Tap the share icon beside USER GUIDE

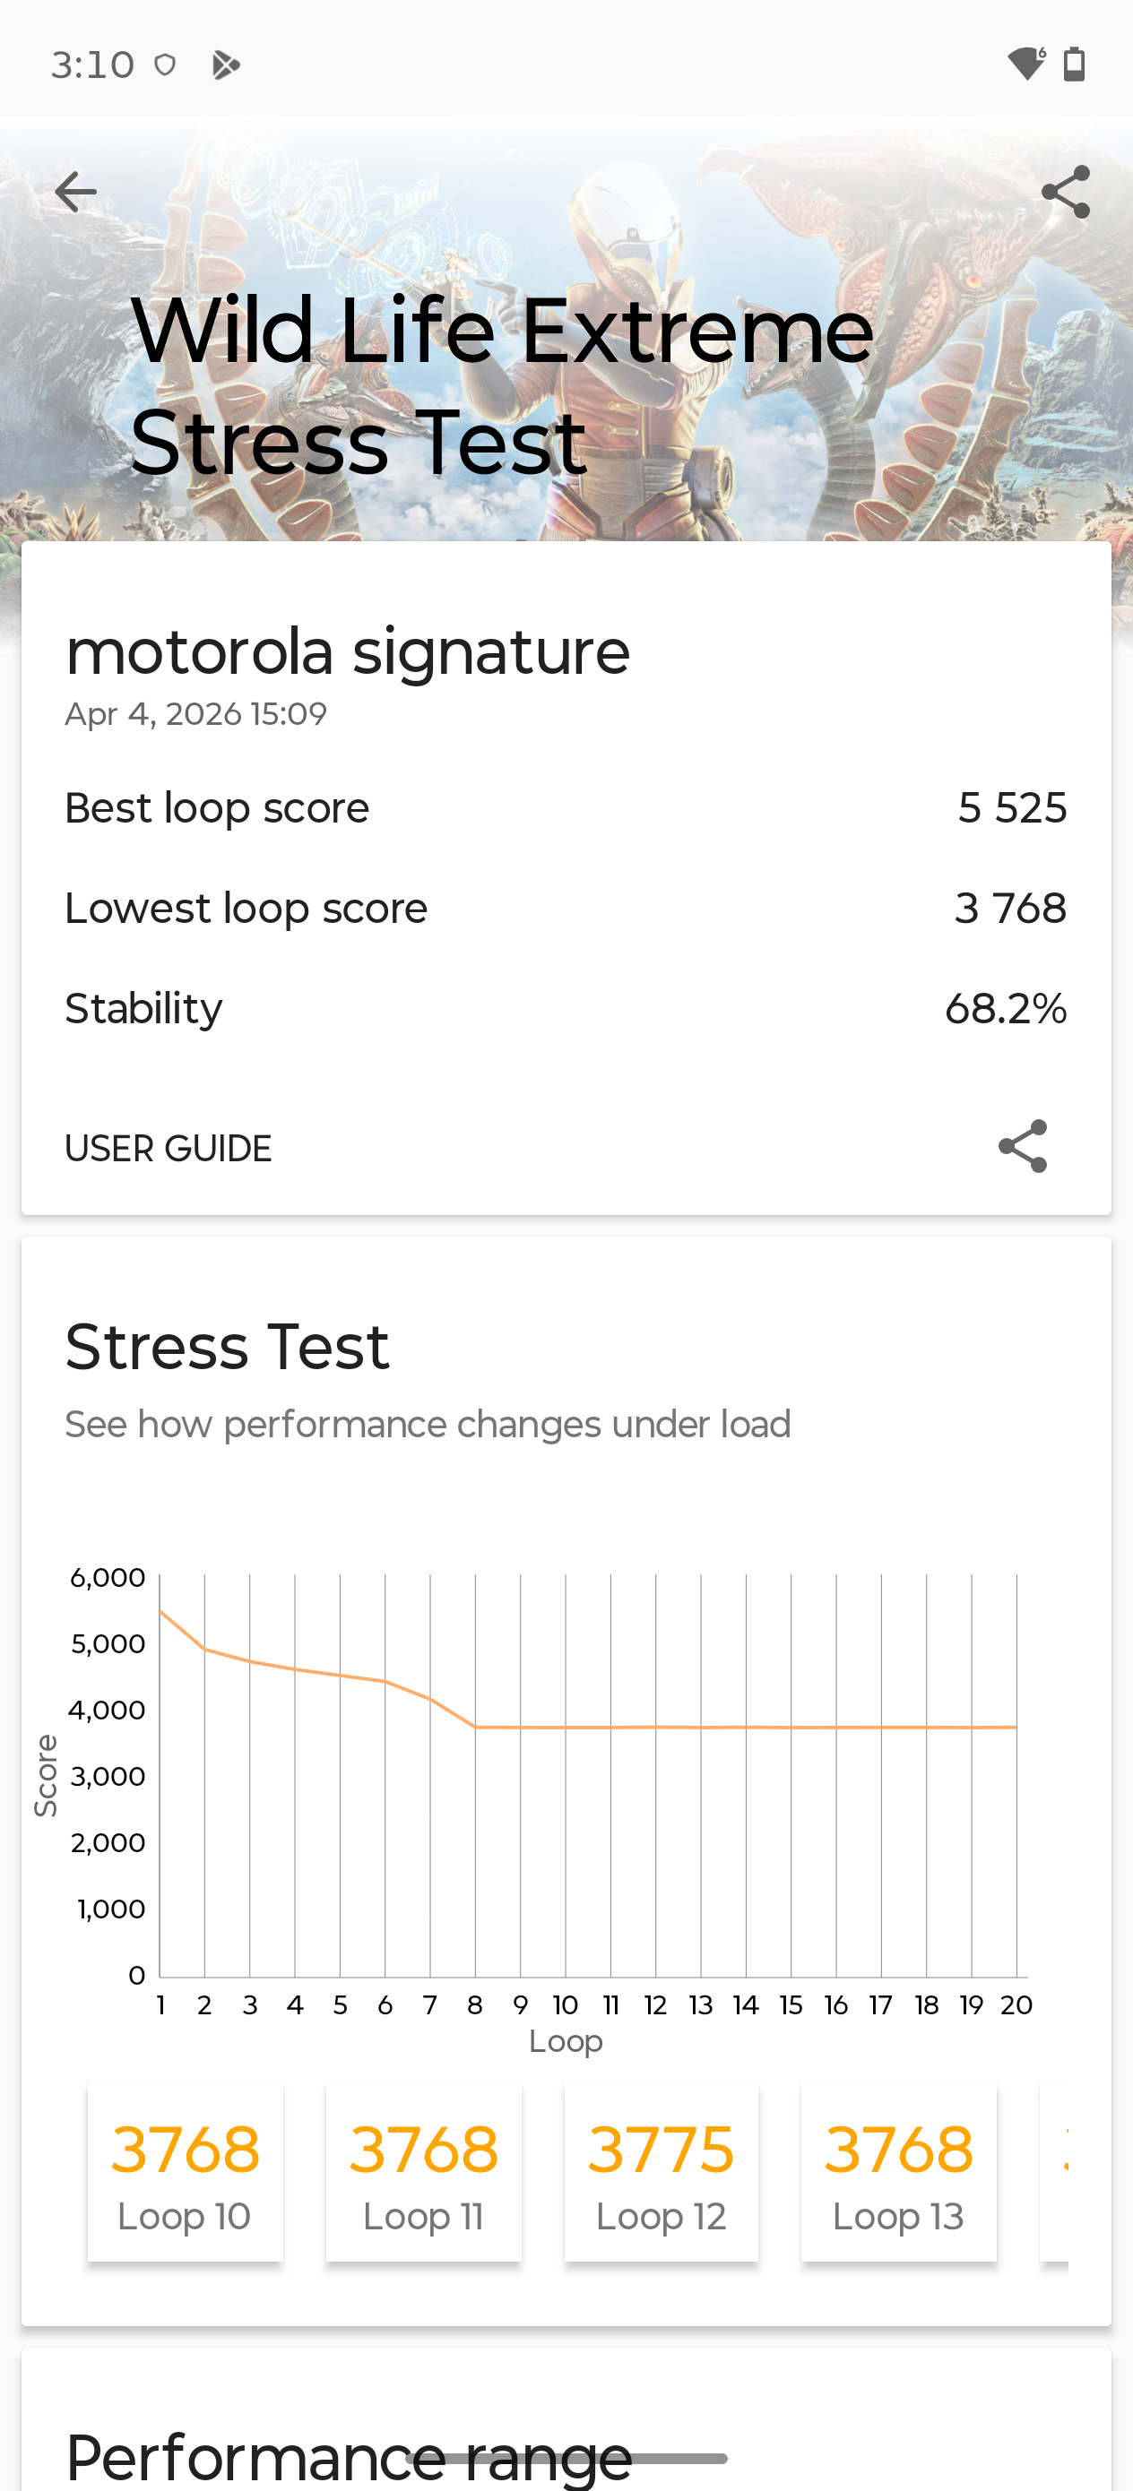coord(1023,1146)
